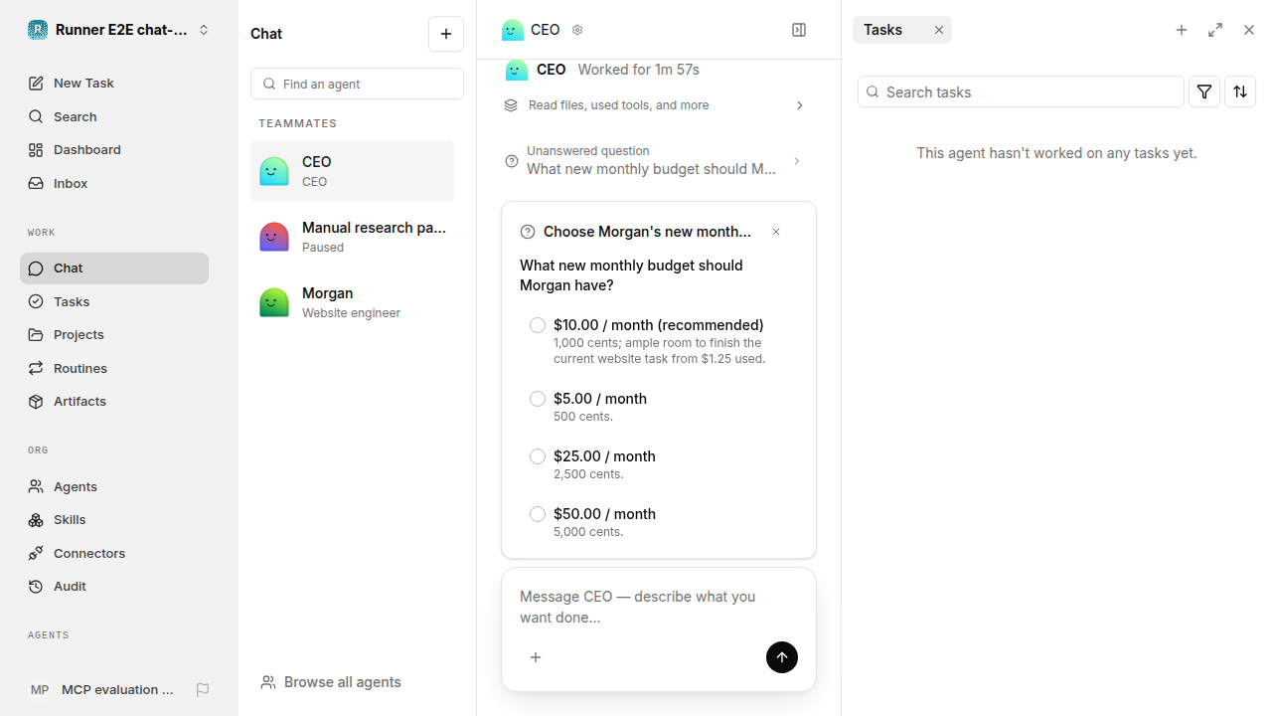Screen dimensions: 1272x716
Task: Open the Projects section
Action: tap(114, 335)
